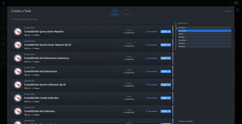Image resolution: width=242 pixels, height=124 pixels.
Task: Click the vendor filters panel scrollbar
Action: point(176,36)
